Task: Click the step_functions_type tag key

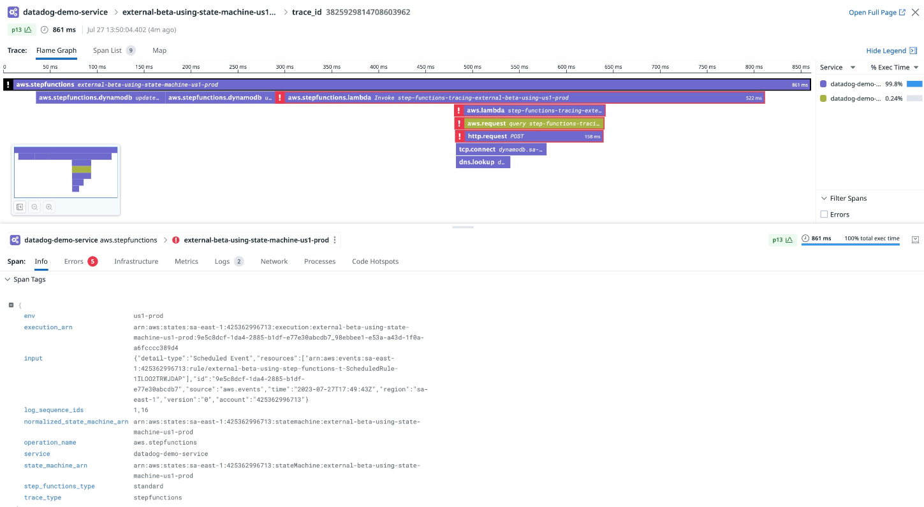Action: [x=59, y=486]
